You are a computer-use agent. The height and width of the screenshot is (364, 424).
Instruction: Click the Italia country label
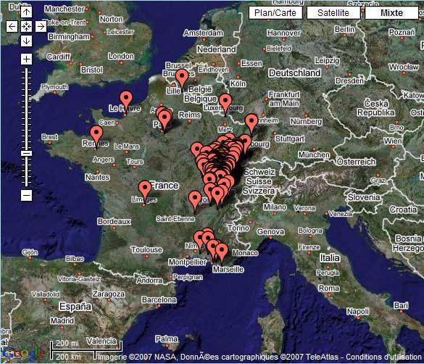click(330, 257)
